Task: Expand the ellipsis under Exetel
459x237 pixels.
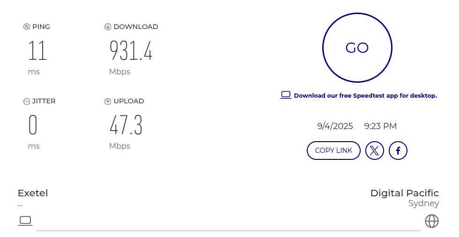Action: point(20,206)
